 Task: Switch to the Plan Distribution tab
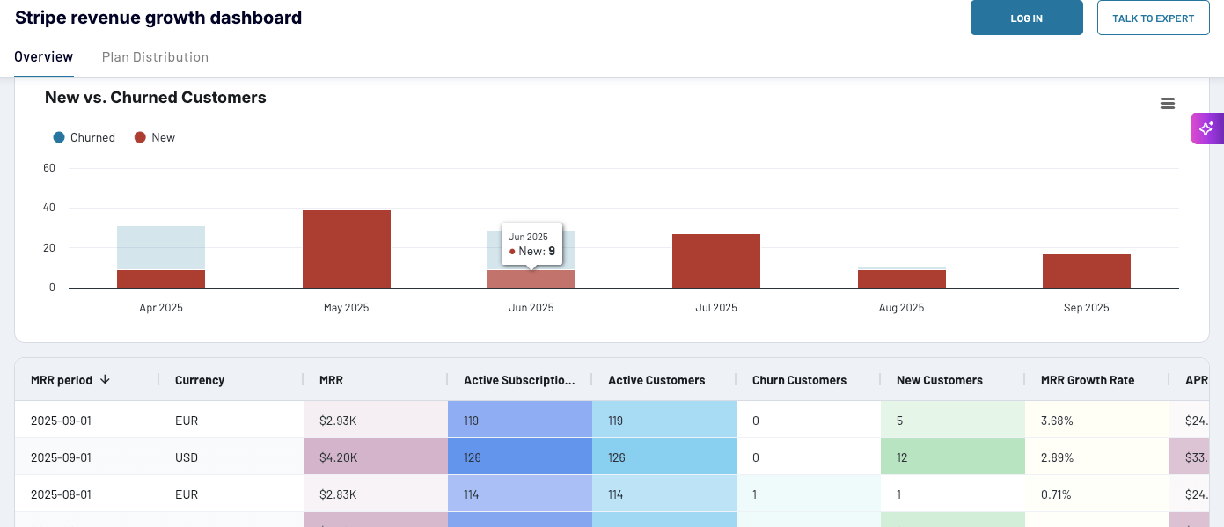(155, 56)
